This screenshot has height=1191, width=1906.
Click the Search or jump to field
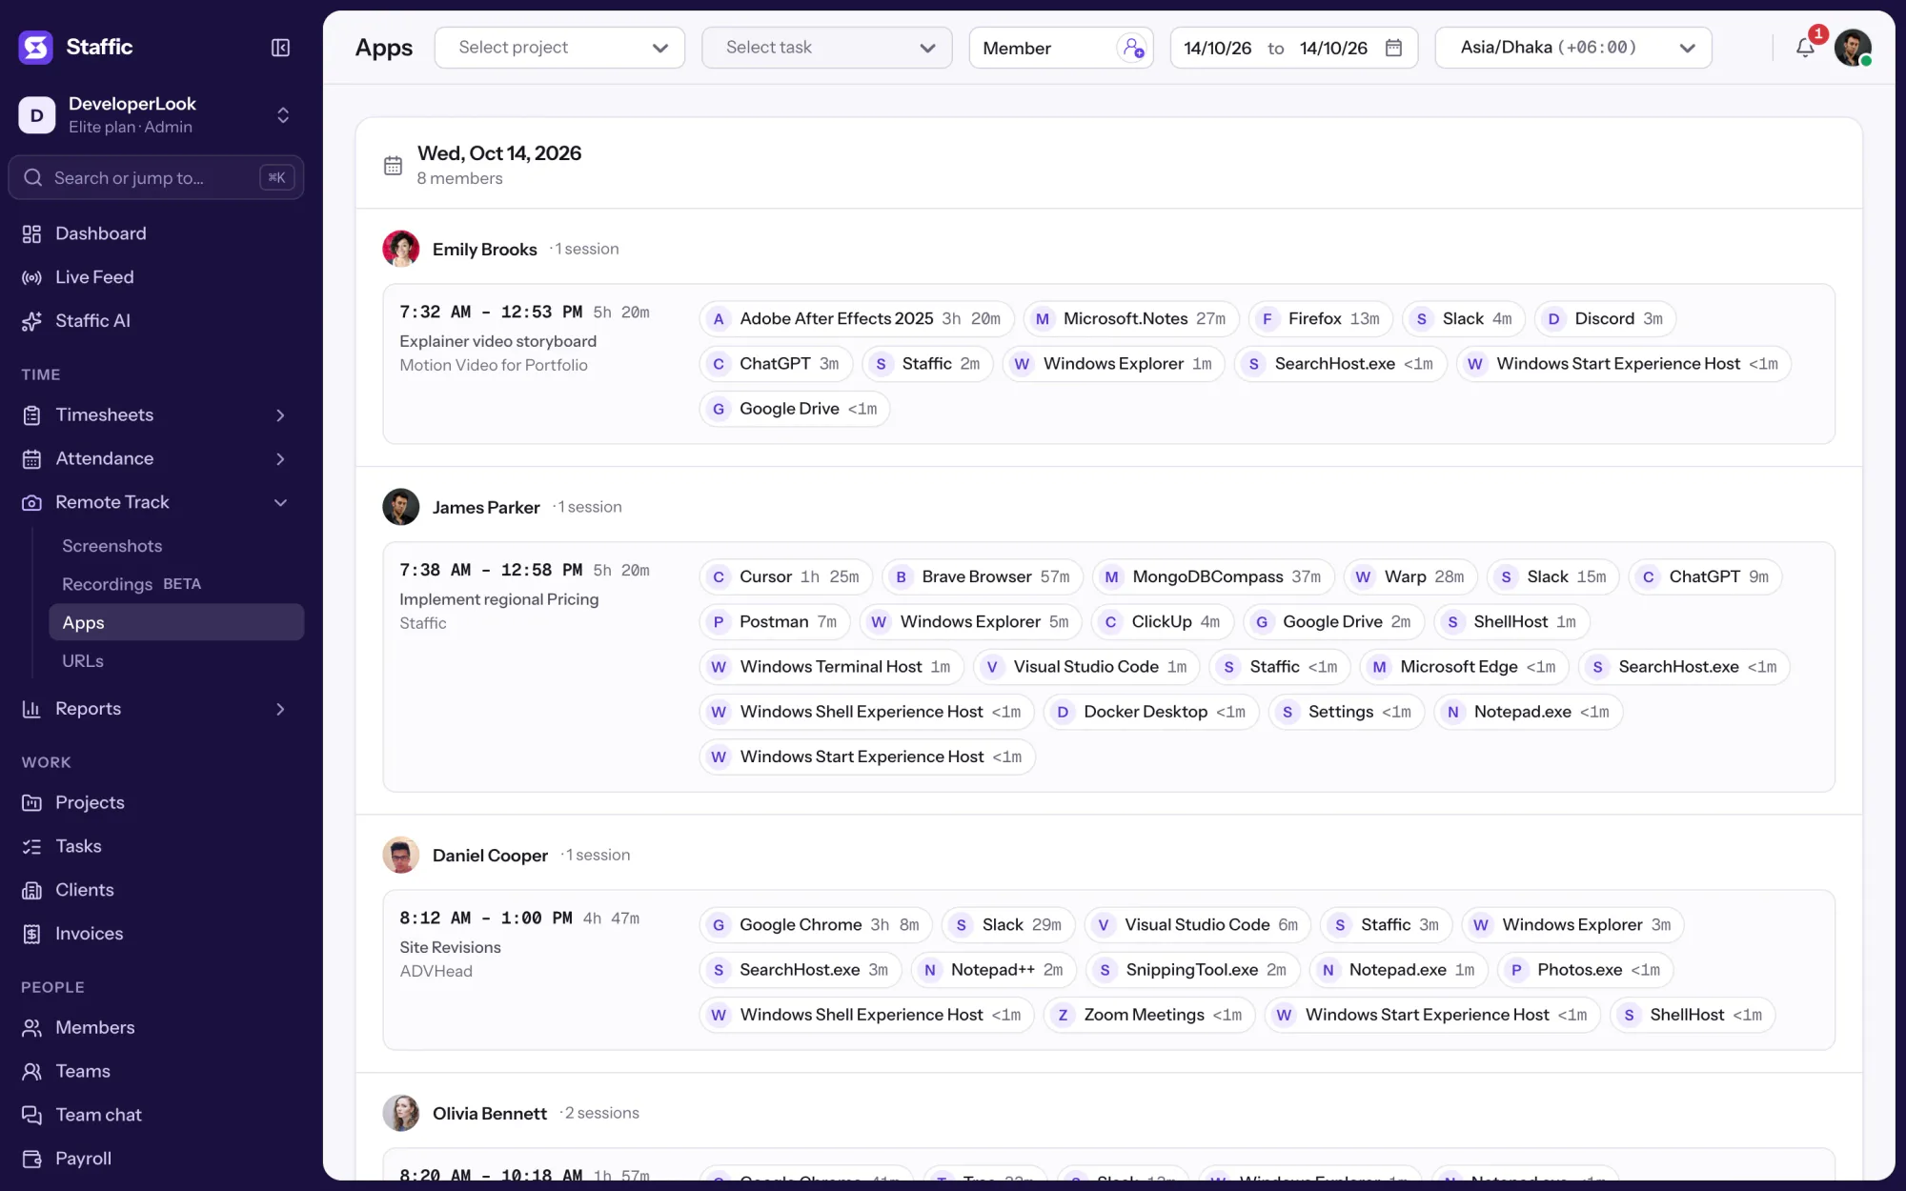156,177
